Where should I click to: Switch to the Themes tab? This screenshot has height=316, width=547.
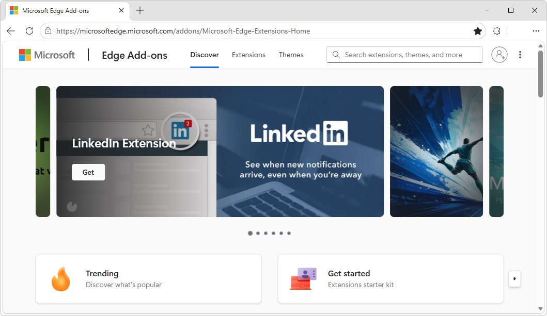[291, 55]
